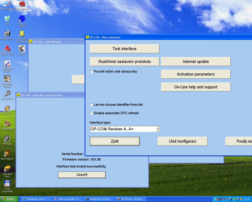Focus the OP-COM - Main Window title bar
252x202 pixels.
(57, 42)
